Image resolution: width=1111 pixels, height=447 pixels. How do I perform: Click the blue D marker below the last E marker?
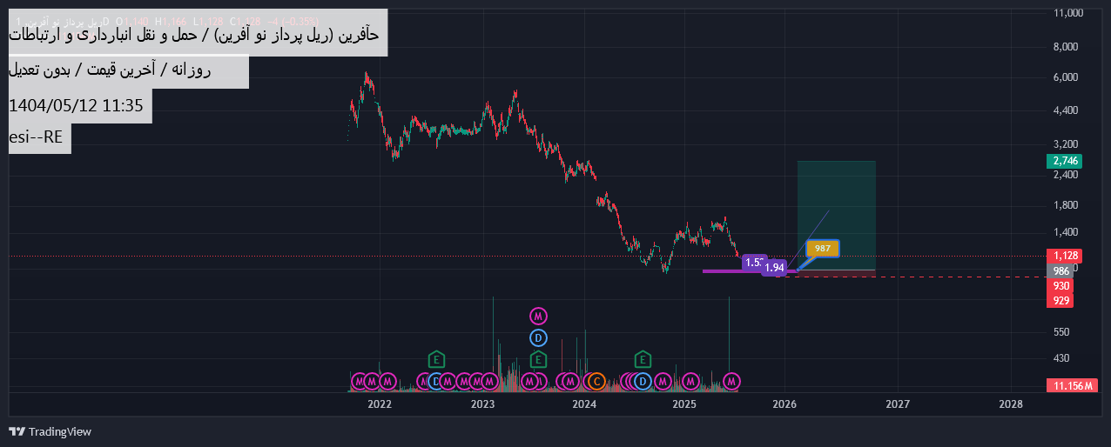[643, 381]
